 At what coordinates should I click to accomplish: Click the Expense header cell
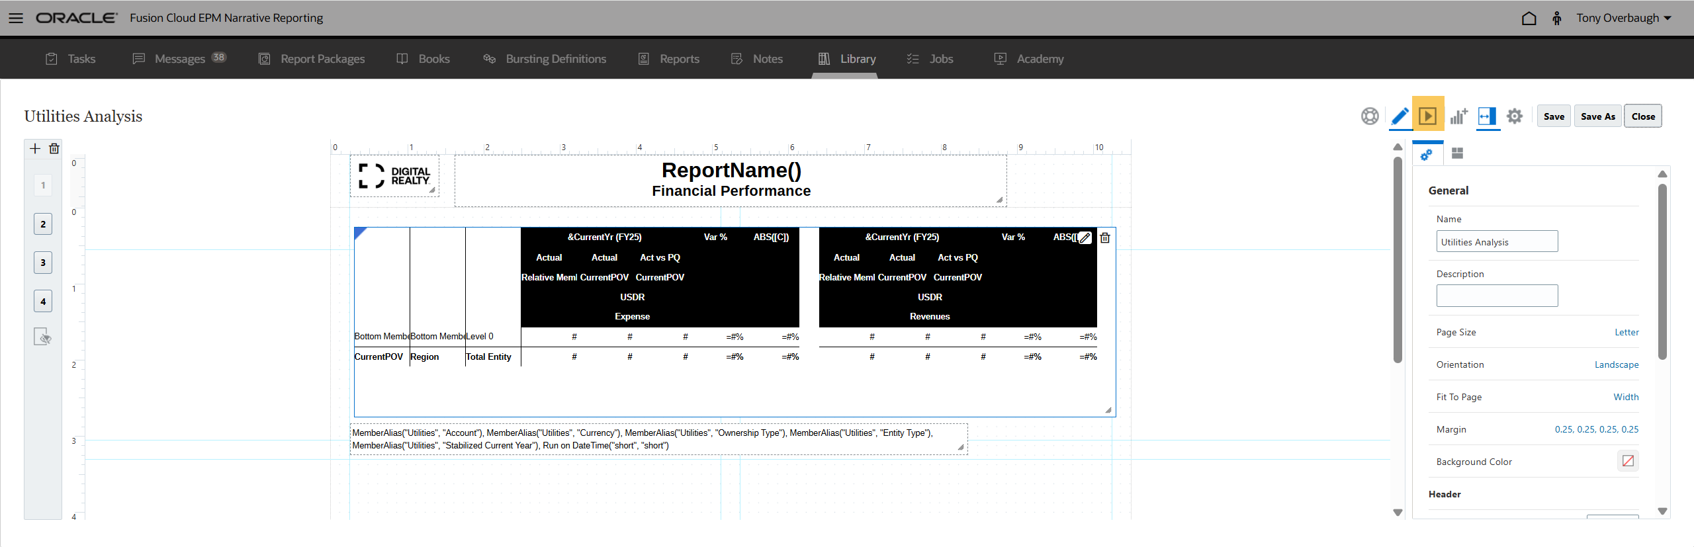click(x=632, y=317)
